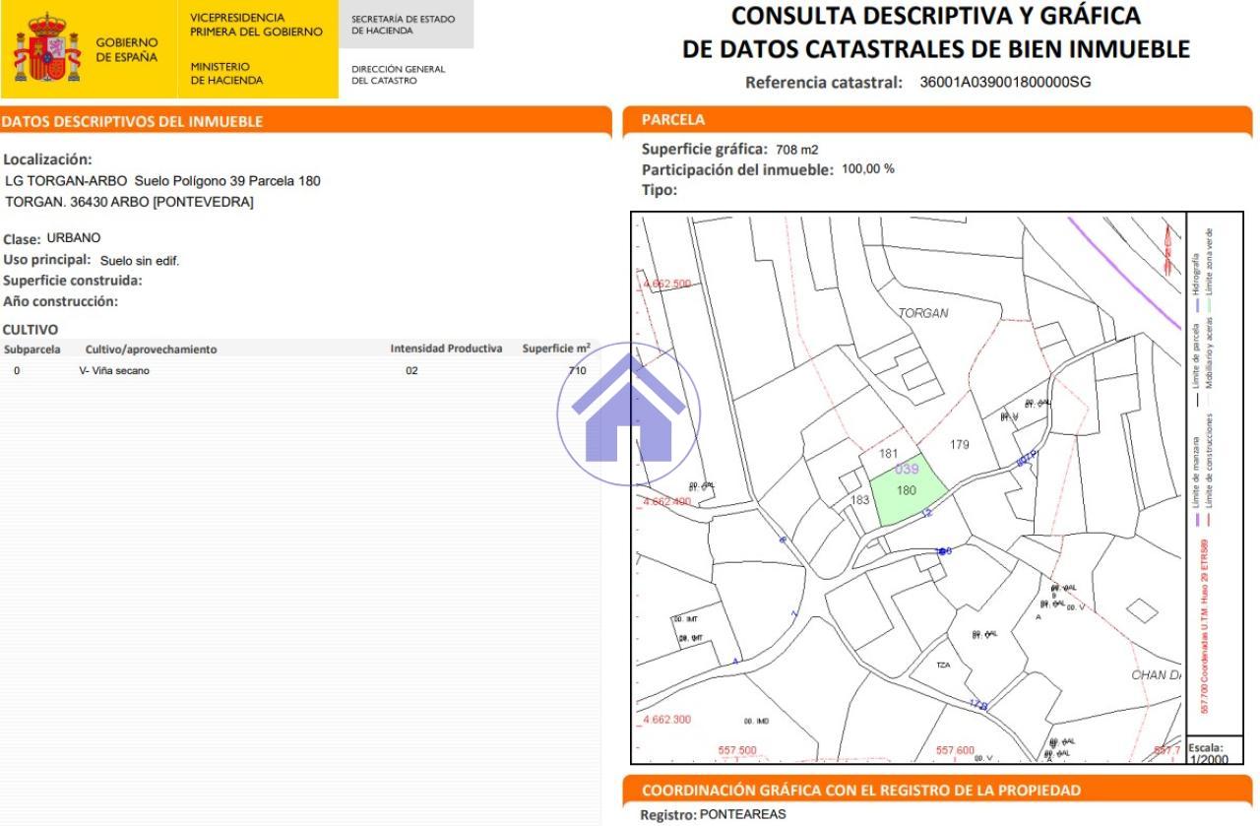The image size is (1260, 826).
Task: Click coordinate label '4.662.500' on map
Action: (667, 284)
